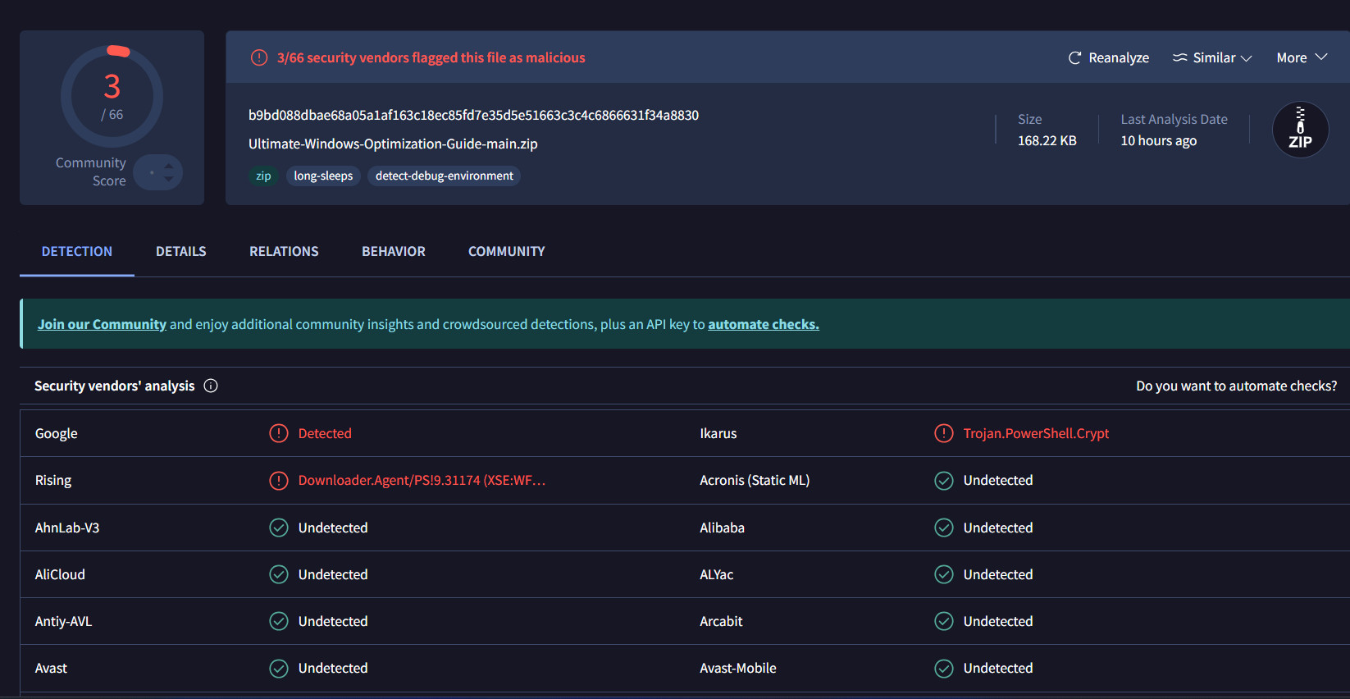
Task: Click the Reanalyze refresh icon
Action: point(1074,58)
